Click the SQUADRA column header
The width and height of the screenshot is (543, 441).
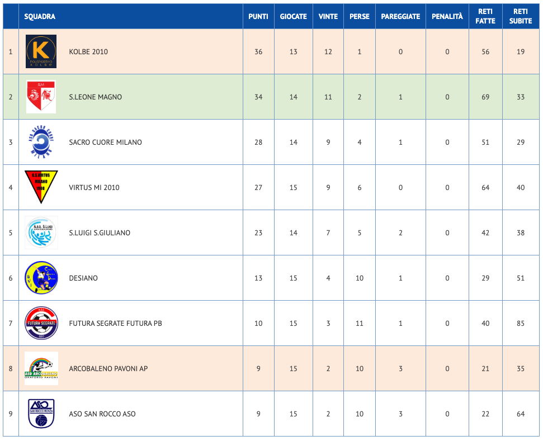click(40, 17)
